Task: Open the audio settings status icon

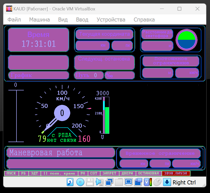Action: [99, 182]
